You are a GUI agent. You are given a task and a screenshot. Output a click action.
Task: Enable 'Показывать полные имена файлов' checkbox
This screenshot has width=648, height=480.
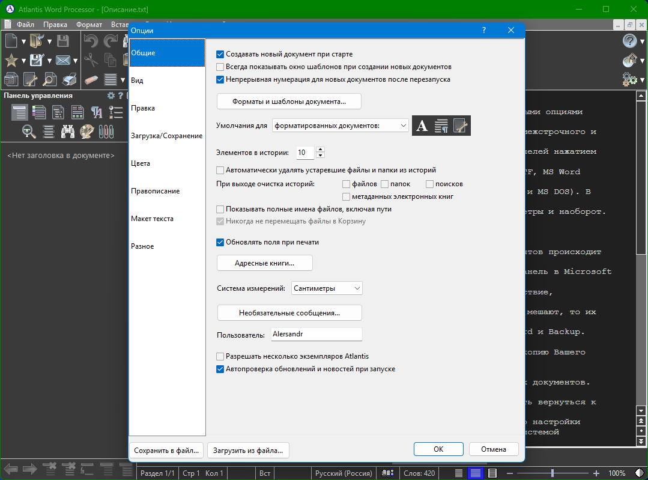(220, 209)
